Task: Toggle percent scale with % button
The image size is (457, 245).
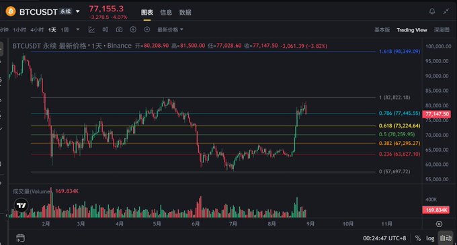Action: tap(418, 238)
